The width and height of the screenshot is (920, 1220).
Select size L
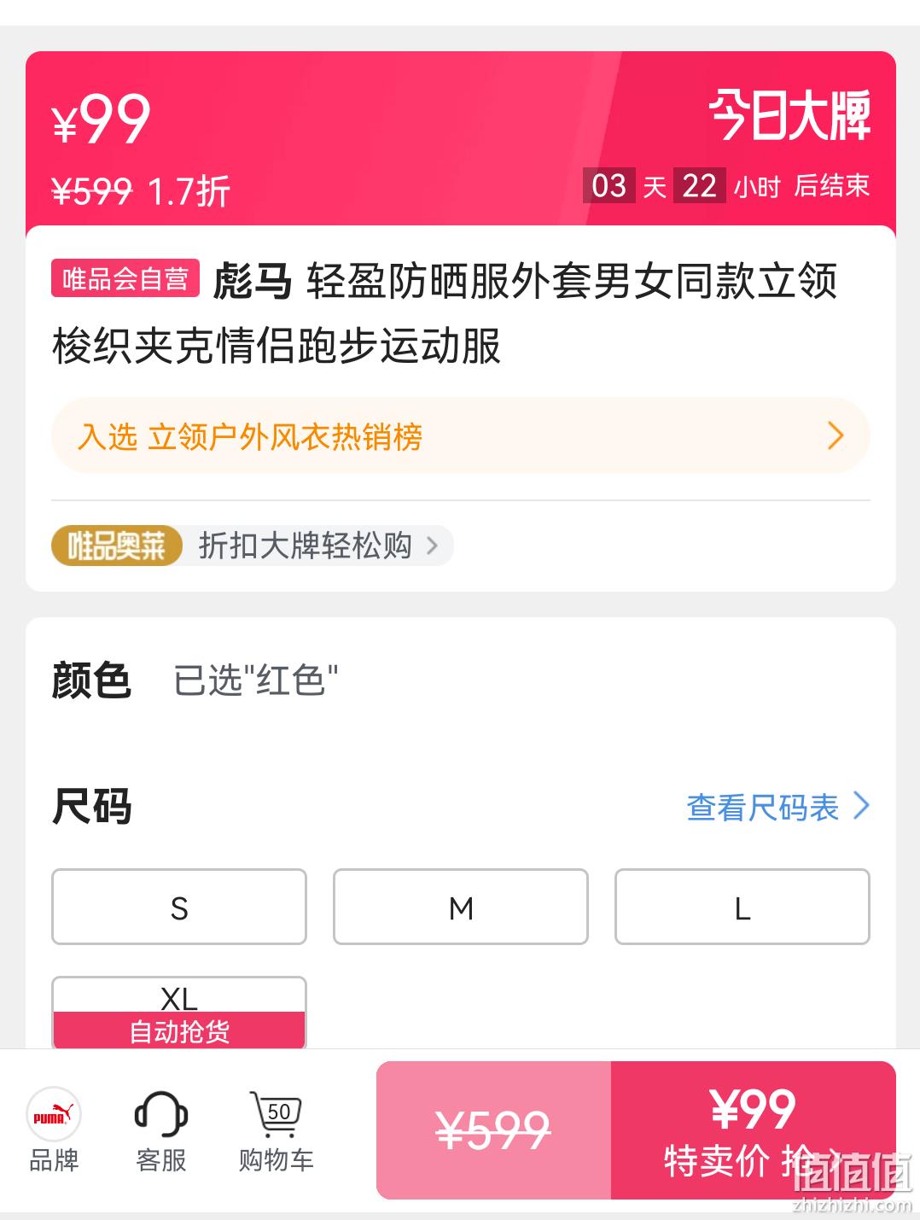click(742, 907)
